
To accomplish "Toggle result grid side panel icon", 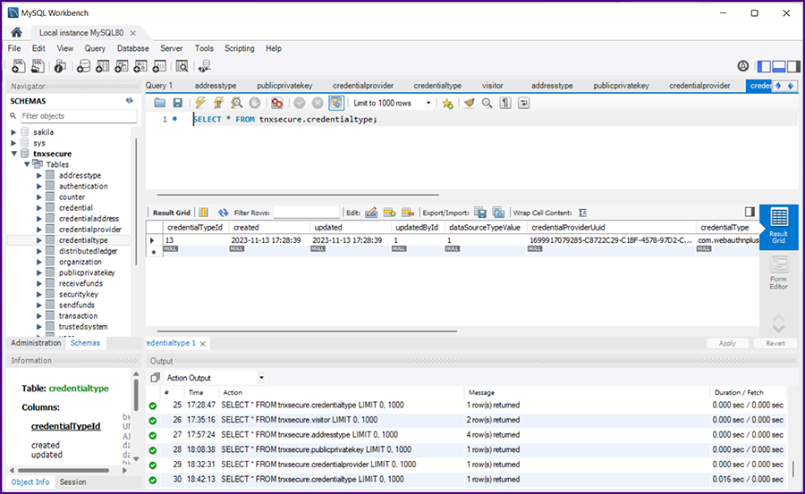I will pos(750,212).
